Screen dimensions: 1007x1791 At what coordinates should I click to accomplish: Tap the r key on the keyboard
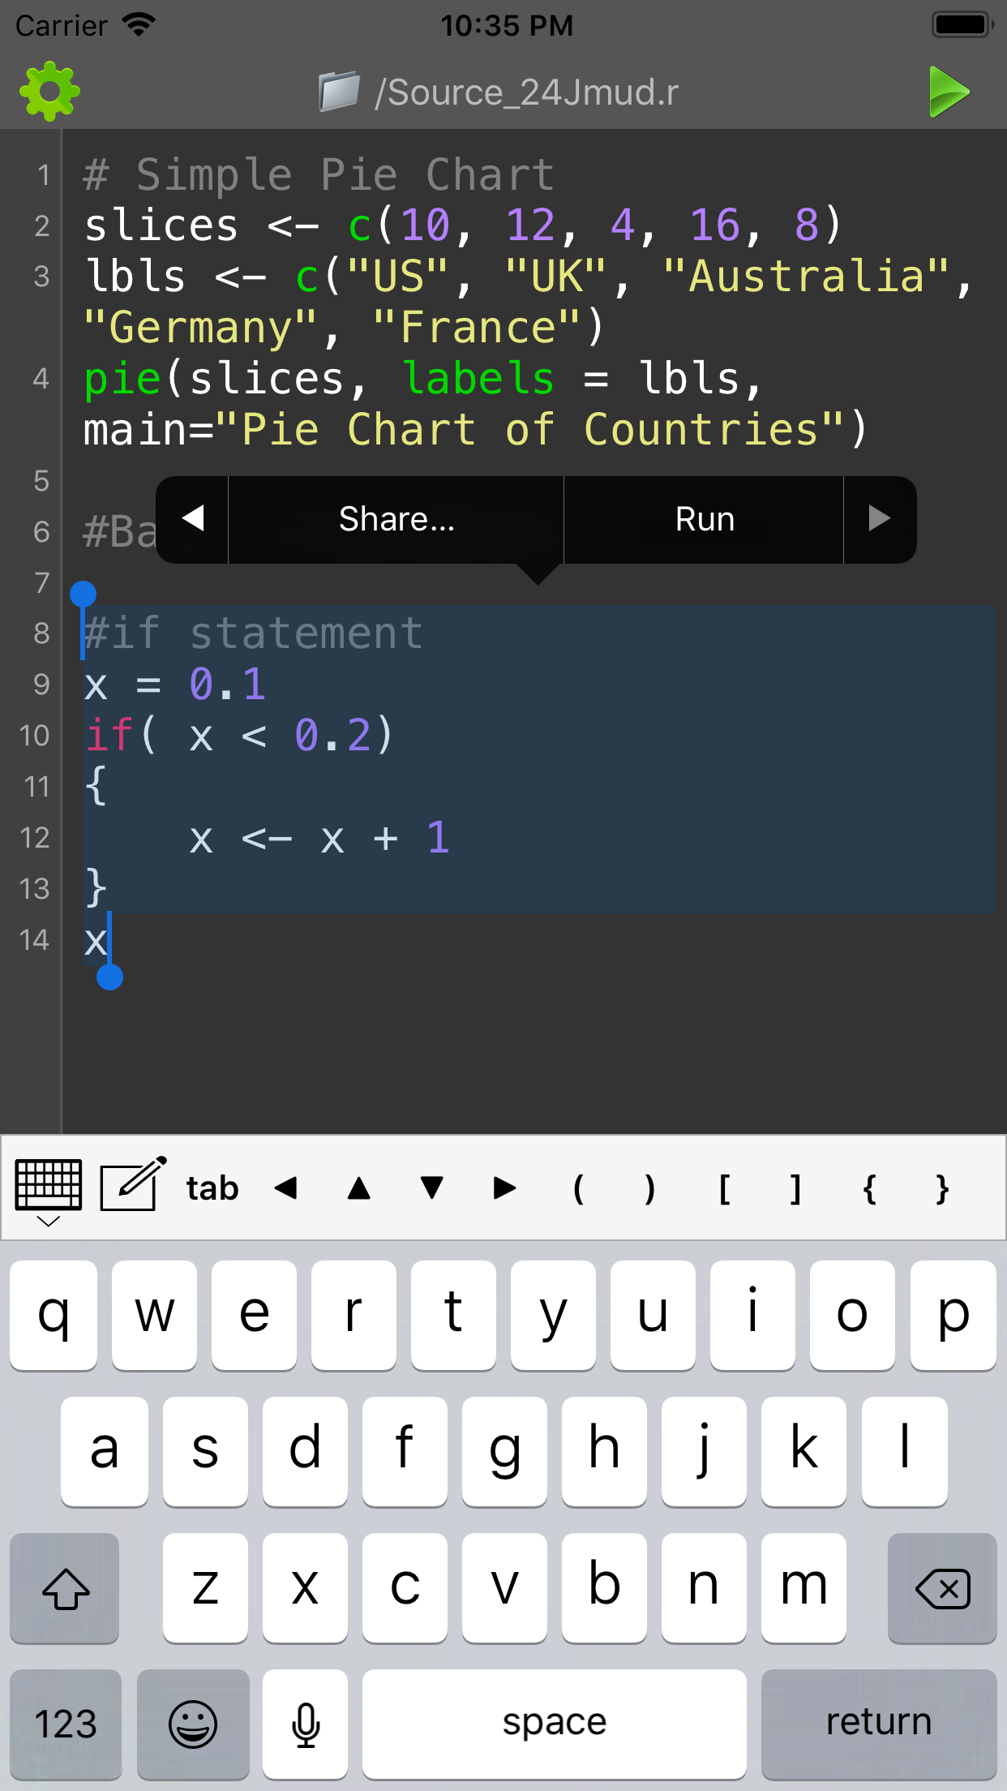[354, 1315]
